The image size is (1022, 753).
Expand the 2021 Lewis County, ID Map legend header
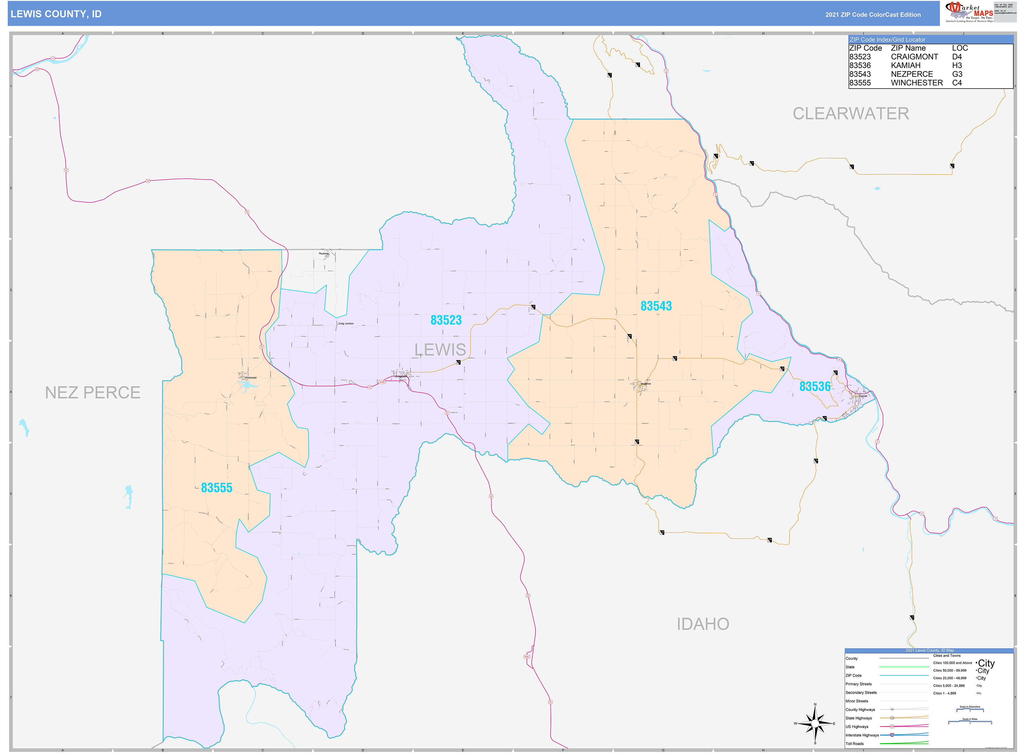coord(930,650)
